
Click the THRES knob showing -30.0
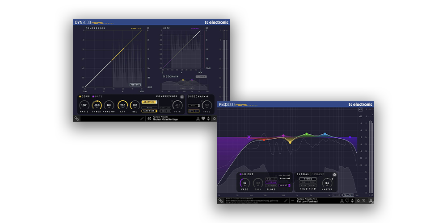point(97,106)
